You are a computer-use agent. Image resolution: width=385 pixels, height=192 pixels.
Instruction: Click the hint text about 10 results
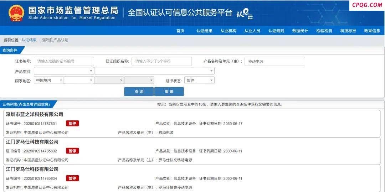tap(220, 104)
